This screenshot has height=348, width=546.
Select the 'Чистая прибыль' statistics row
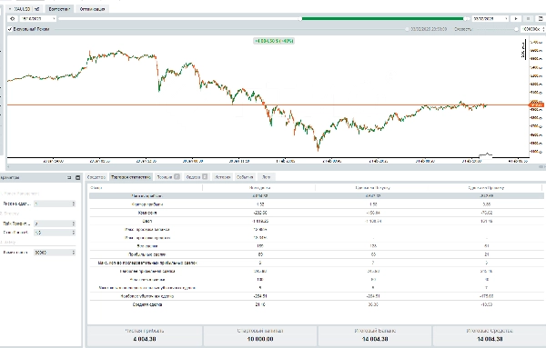coord(316,196)
